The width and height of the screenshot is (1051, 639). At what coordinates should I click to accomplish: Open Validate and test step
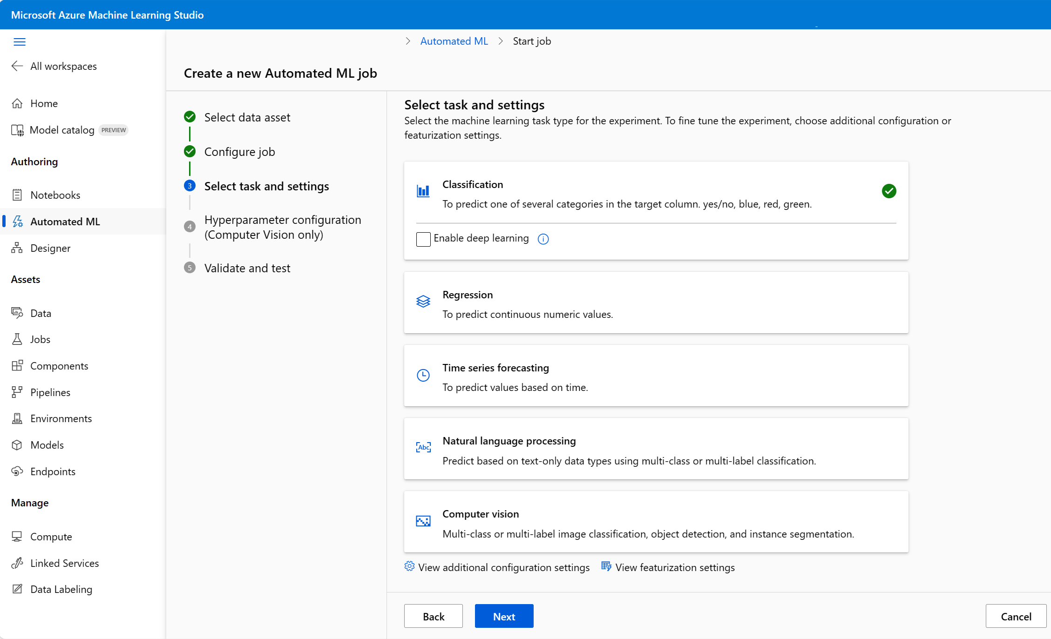click(x=237, y=268)
